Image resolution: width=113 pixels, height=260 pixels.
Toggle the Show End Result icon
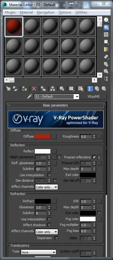(x=90, y=89)
